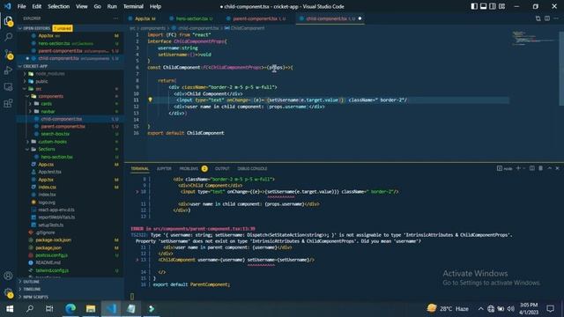Screen dimensions: 564x317
Task: Click the customize layout icon
Action: pos(501,6)
